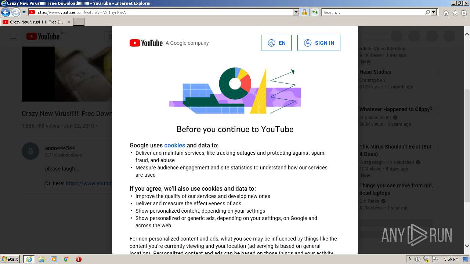Click The Science Elf channel name
Screen dimensions: 470x264
[x=375, y=118]
